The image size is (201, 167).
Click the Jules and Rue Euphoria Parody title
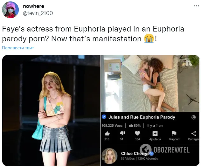pyautogui.click(x=142, y=117)
